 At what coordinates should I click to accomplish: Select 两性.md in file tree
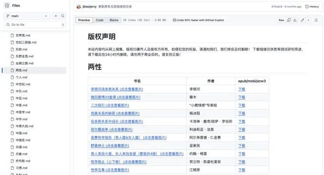34,70
